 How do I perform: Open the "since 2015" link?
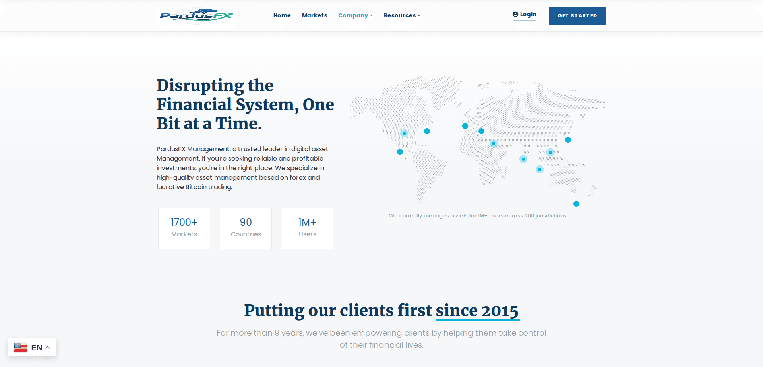(477, 311)
